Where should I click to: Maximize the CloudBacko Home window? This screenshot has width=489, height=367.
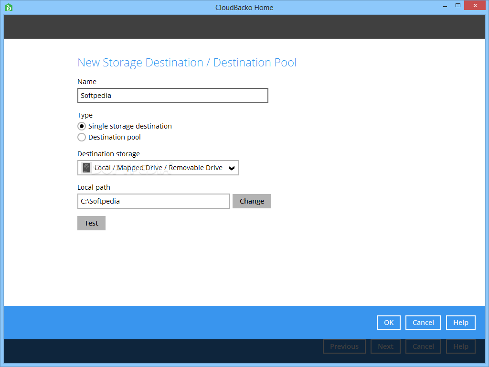click(458, 6)
